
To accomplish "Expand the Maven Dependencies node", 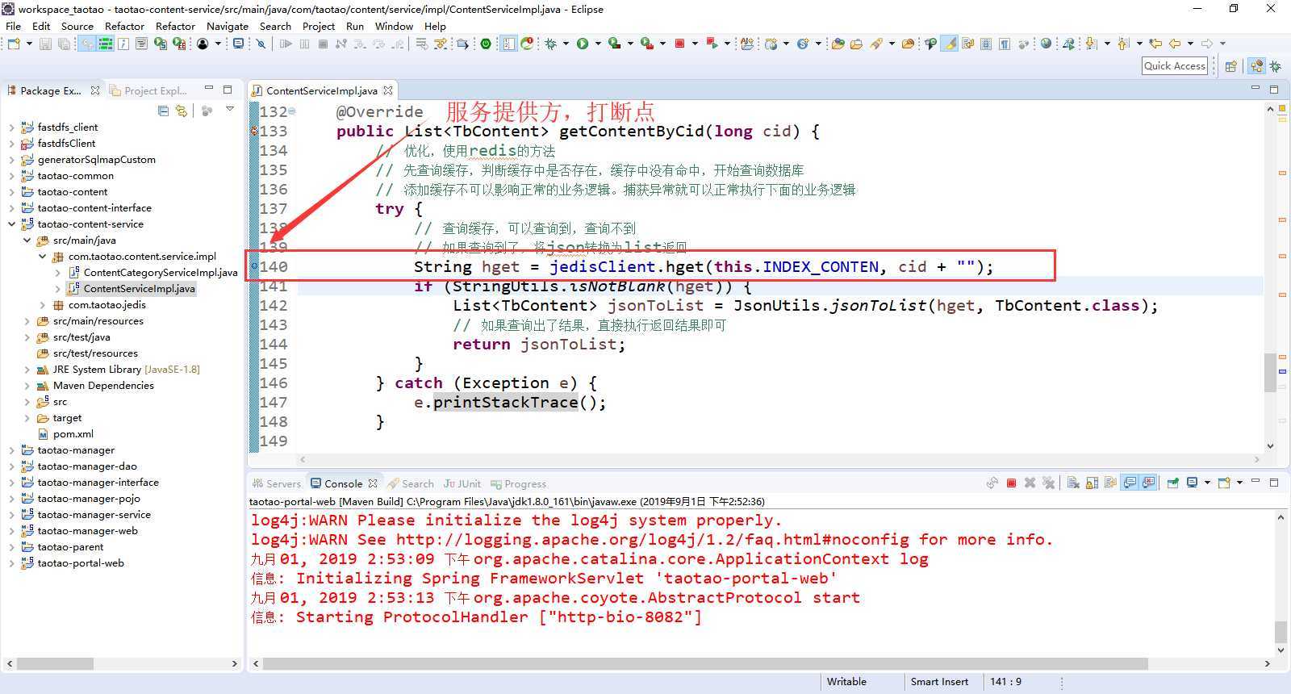I will (27, 385).
